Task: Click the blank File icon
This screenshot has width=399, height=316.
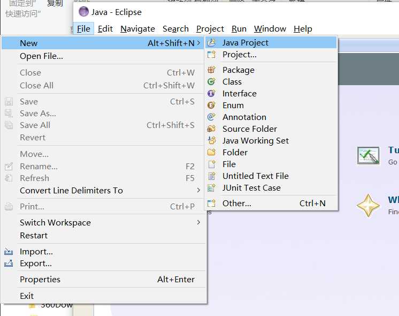Action: (211, 164)
